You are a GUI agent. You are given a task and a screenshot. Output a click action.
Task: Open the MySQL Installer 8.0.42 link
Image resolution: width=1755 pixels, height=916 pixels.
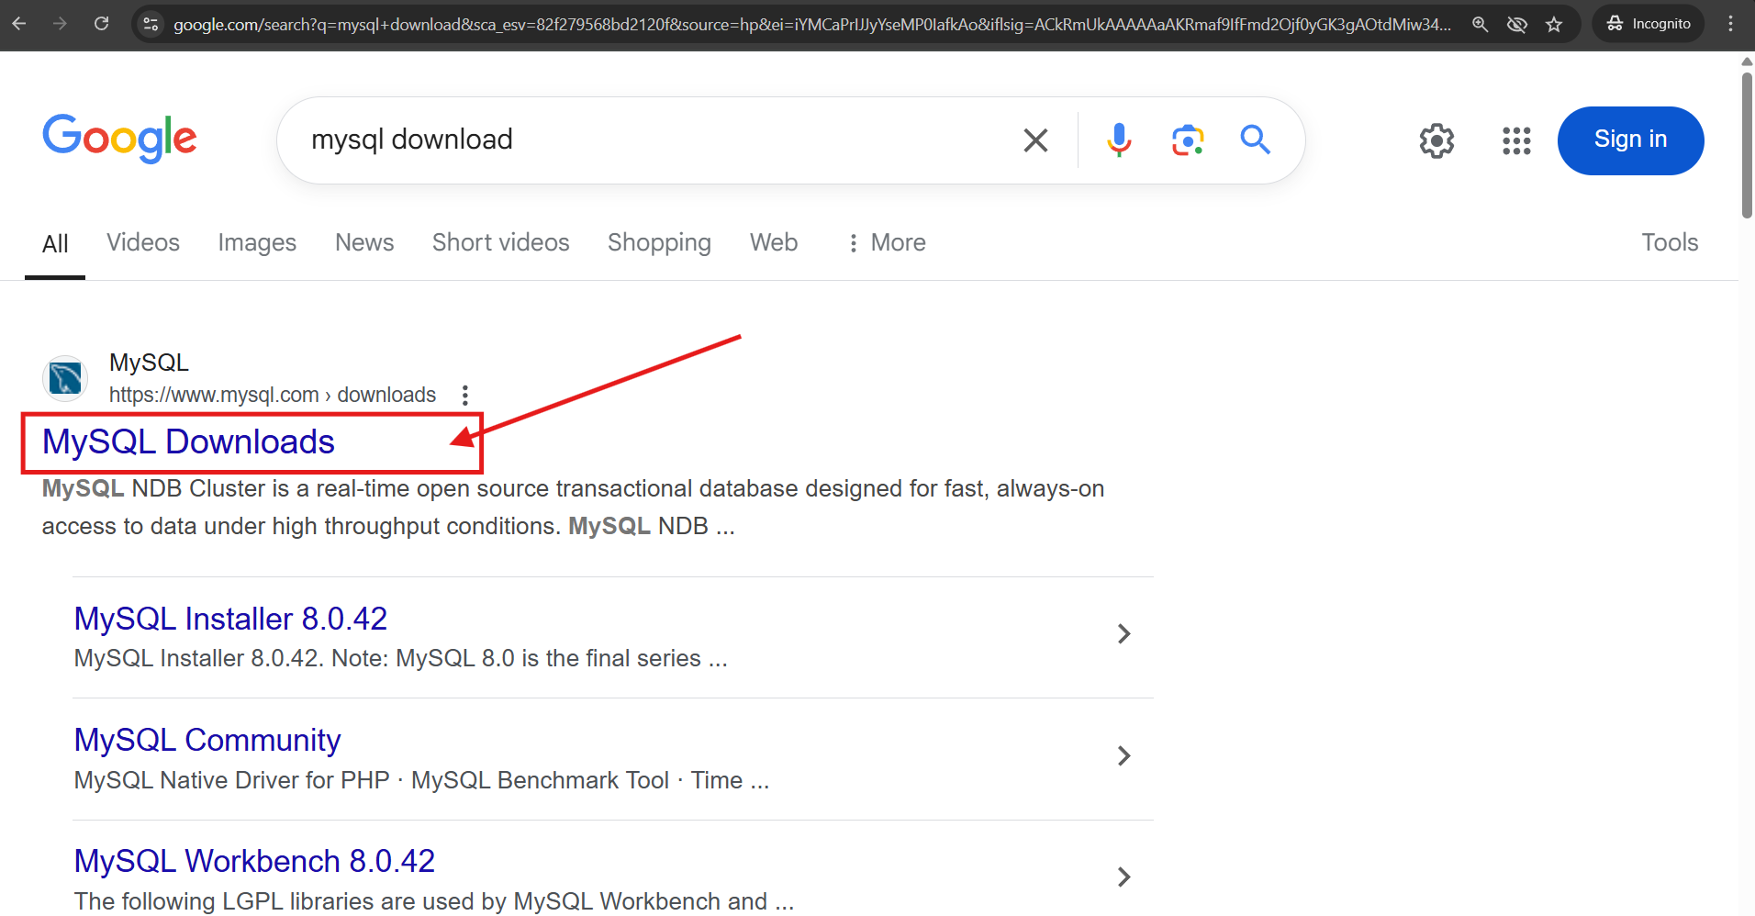[230, 619]
